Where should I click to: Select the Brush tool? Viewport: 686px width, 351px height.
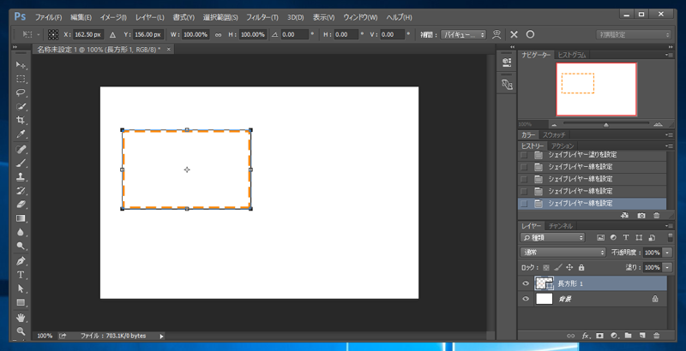[x=21, y=164]
